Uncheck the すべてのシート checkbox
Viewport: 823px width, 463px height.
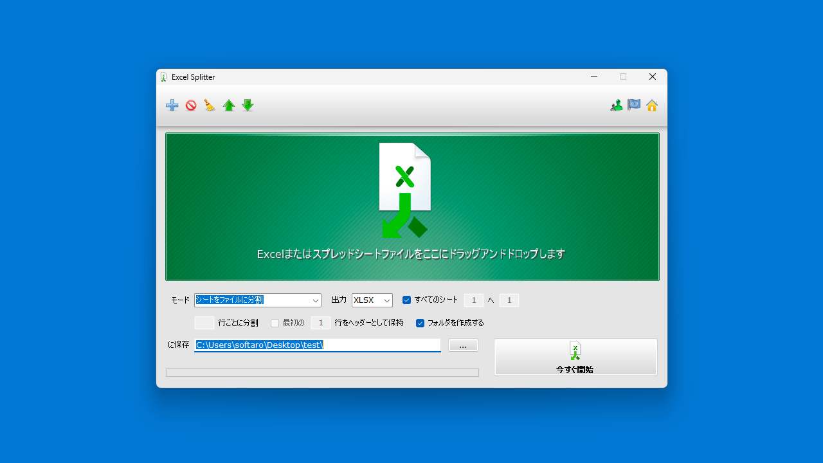(406, 300)
